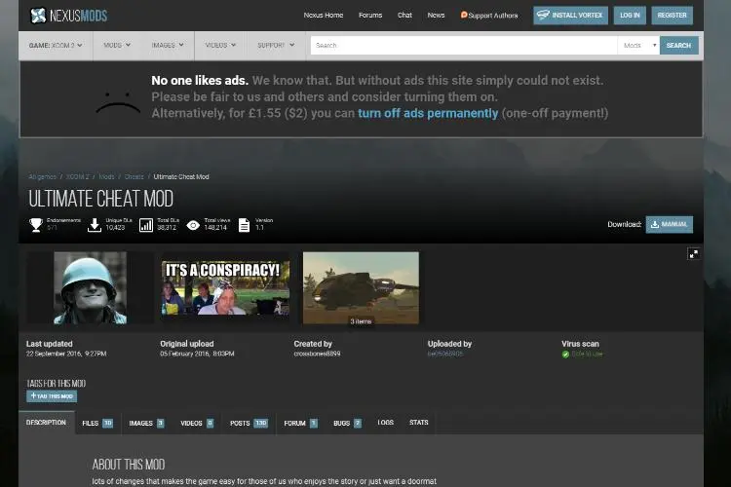This screenshot has height=487, width=731.
Task: Open the dropship landscape thumbnail
Action: tap(361, 288)
